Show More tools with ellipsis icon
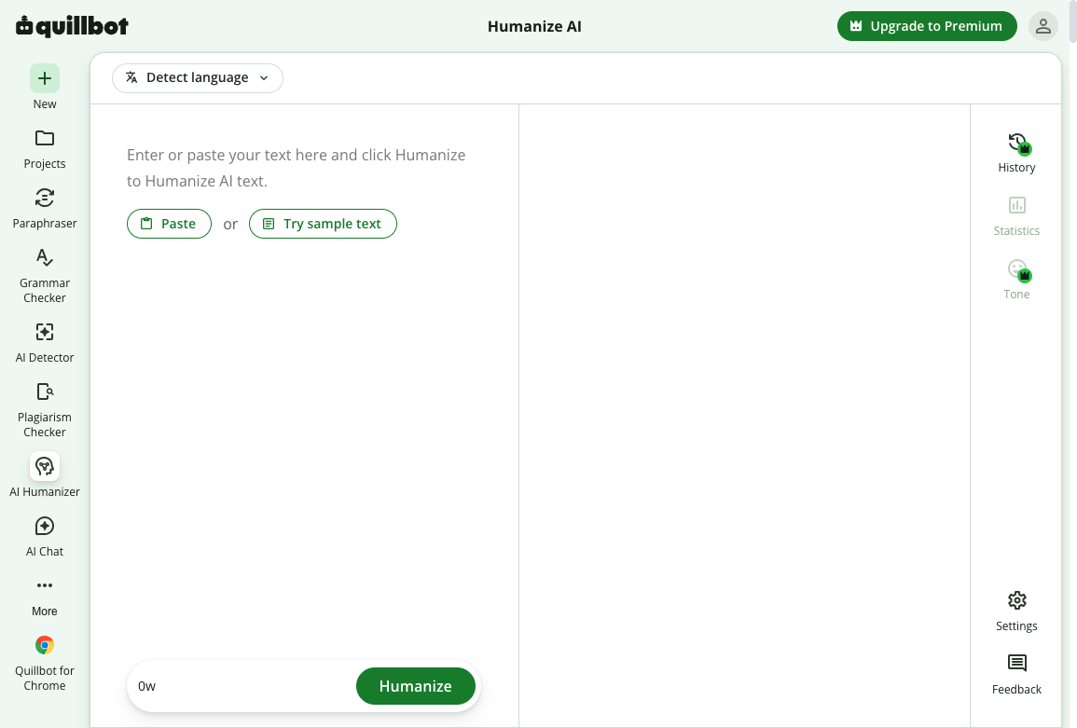 (45, 597)
